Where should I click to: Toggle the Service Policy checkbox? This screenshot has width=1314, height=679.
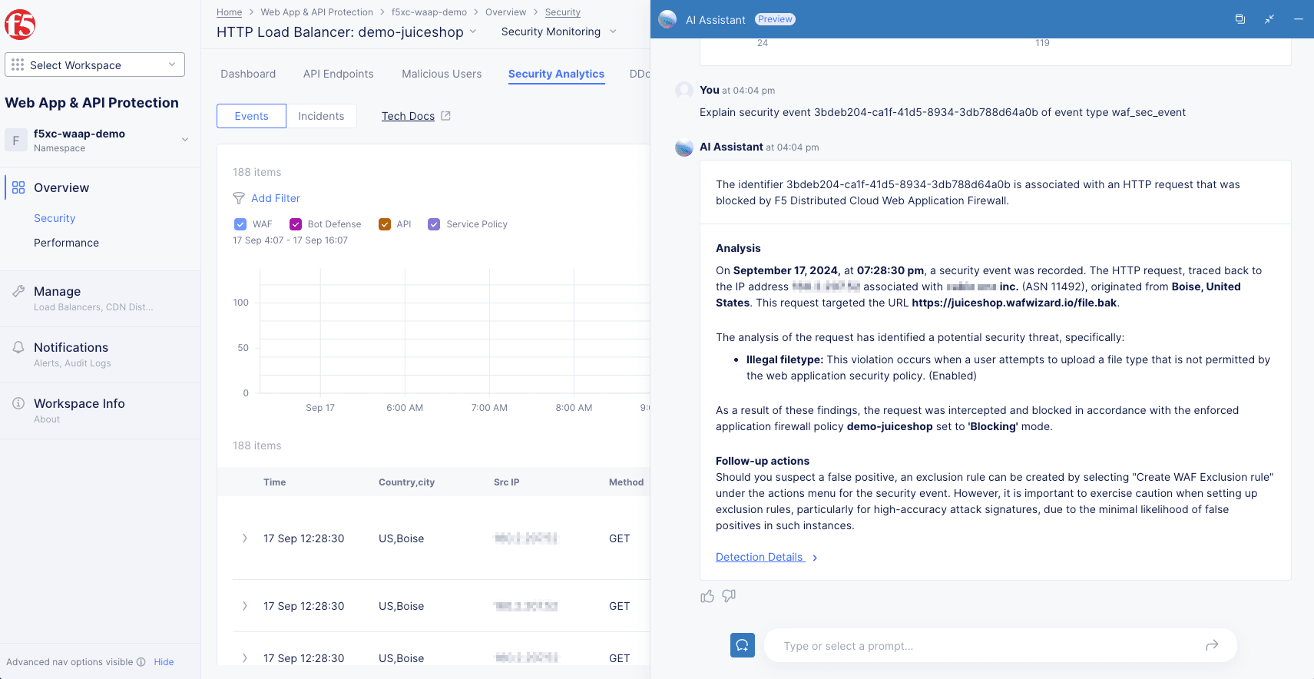click(434, 224)
